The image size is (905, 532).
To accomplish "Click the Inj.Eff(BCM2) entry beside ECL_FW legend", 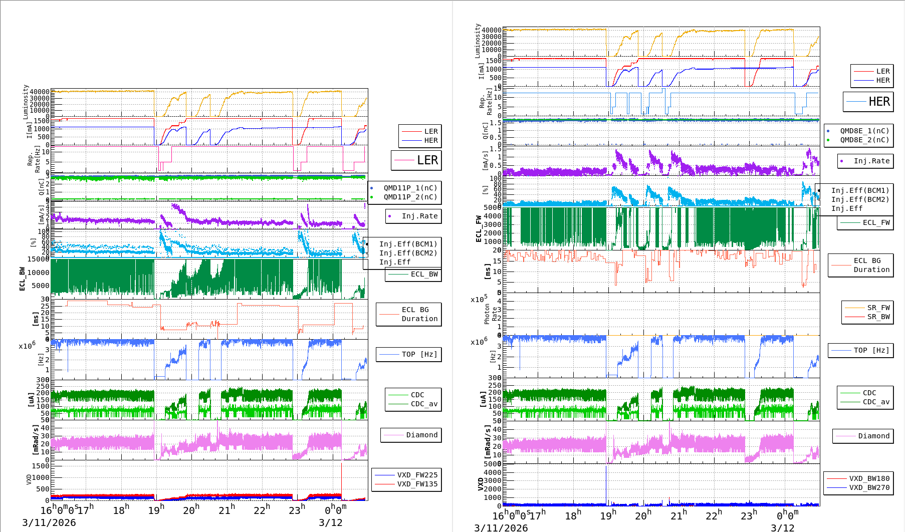I will 860,199.
